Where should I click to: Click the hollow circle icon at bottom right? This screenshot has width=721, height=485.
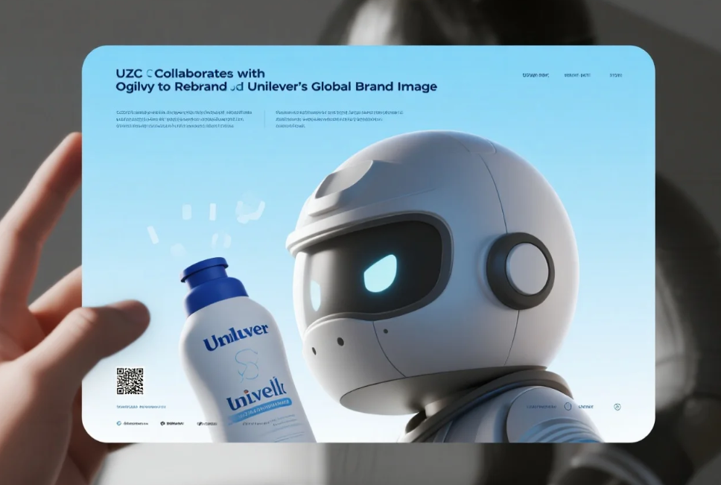(568, 407)
